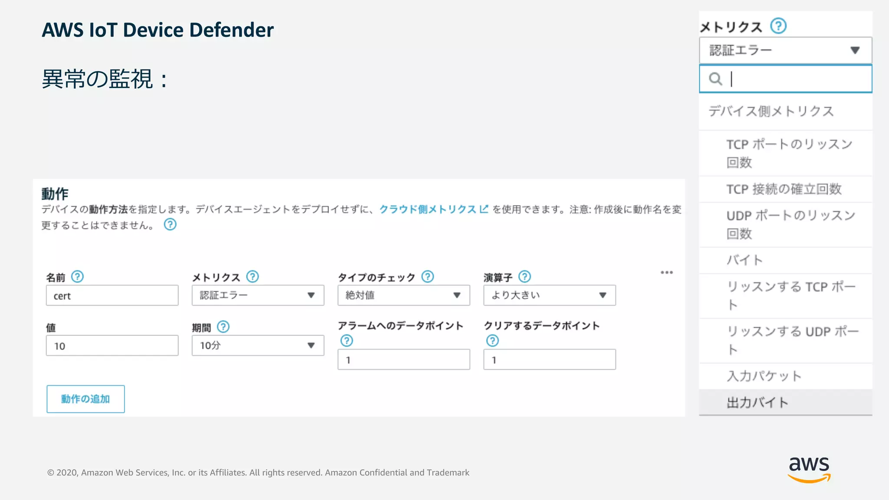Screen dimensions: 889x500
Task: Click the 名前 input field containing cert
Action: point(112,295)
